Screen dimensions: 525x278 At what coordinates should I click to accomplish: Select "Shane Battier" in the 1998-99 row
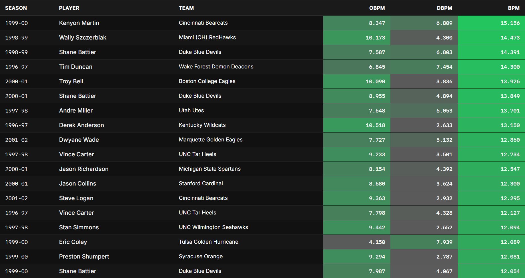pyautogui.click(x=78, y=52)
